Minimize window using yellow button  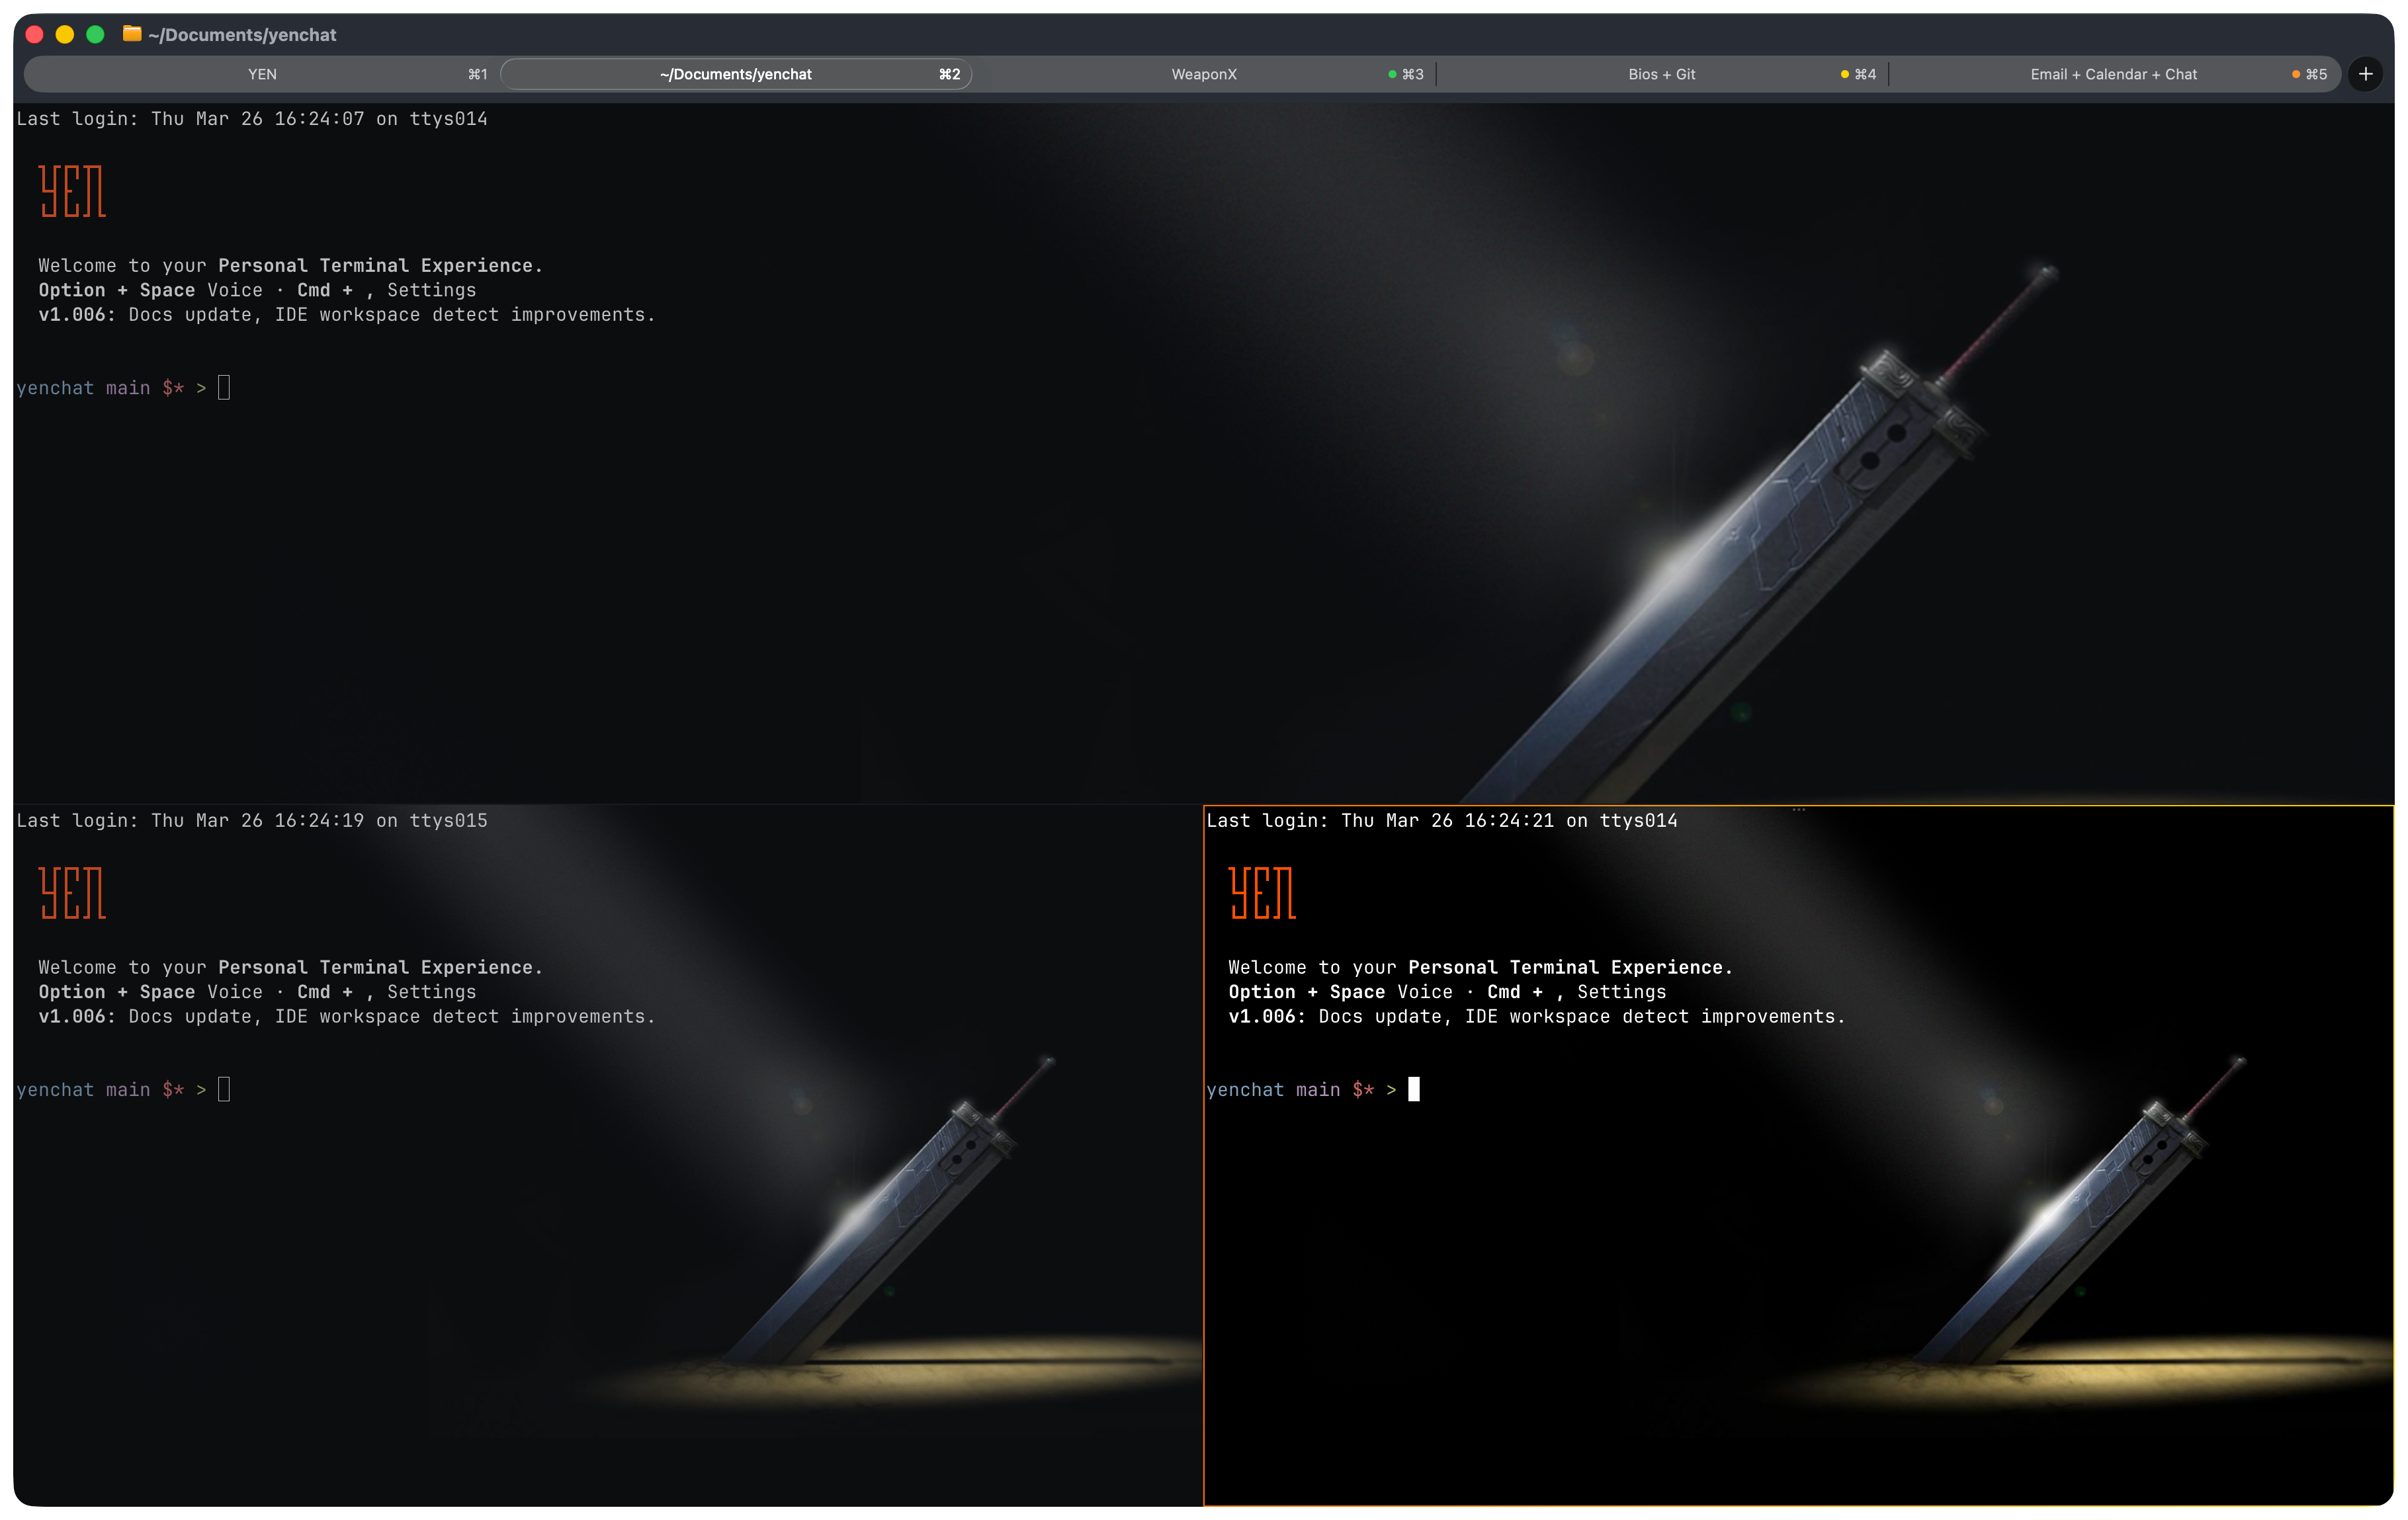(65, 34)
